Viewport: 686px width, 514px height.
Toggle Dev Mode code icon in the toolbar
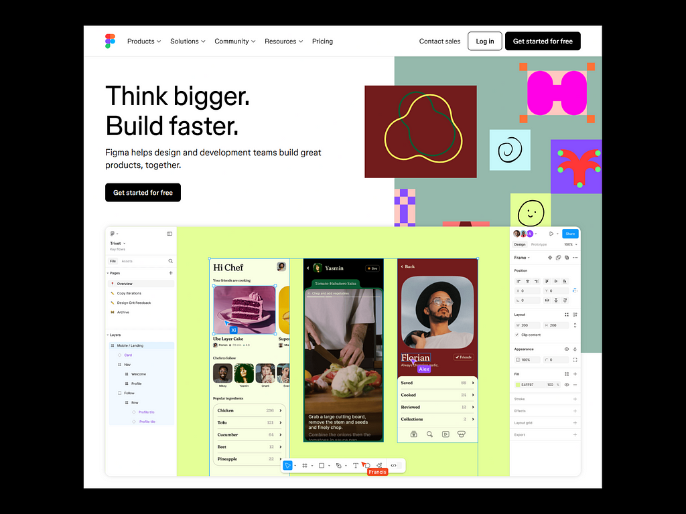point(393,465)
